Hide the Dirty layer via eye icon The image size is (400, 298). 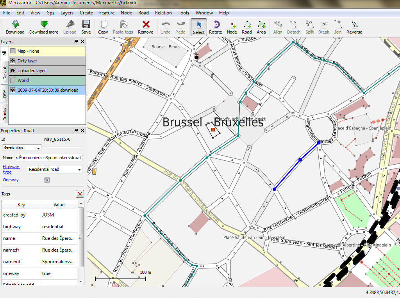click(x=13, y=61)
